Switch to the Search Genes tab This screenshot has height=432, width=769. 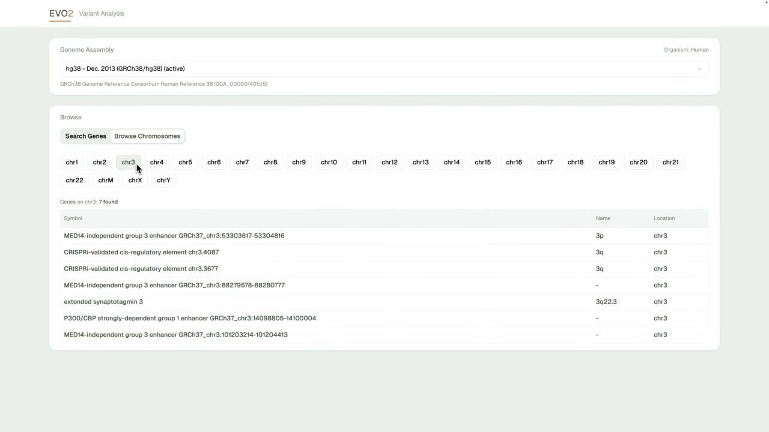pyautogui.click(x=85, y=136)
